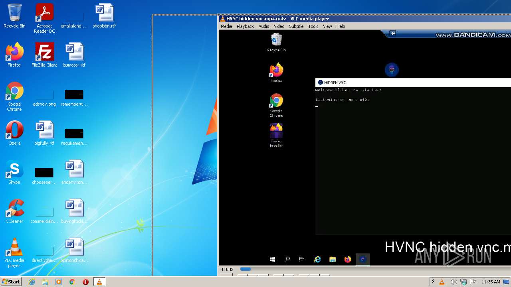The height and width of the screenshot is (287, 511).
Task: Click the VLC cone icon in title bar
Action: pos(222,19)
